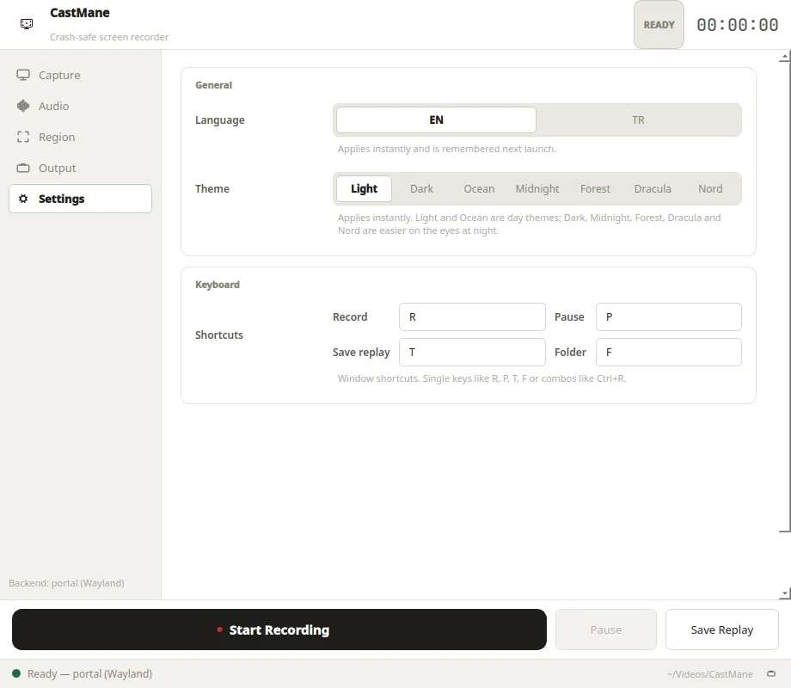Screen dimensions: 791x688
Task: Click the 'Folder' field label
Action: (x=571, y=353)
